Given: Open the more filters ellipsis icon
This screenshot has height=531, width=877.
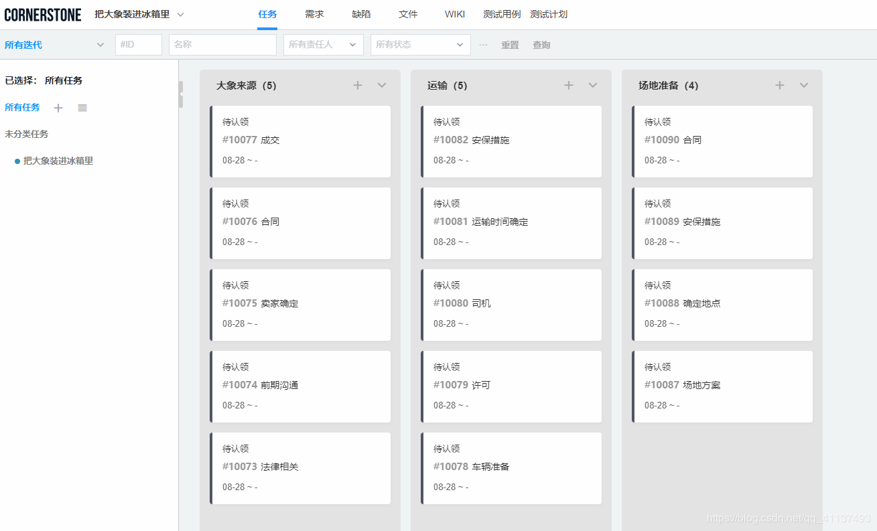Looking at the screenshot, I should point(484,44).
